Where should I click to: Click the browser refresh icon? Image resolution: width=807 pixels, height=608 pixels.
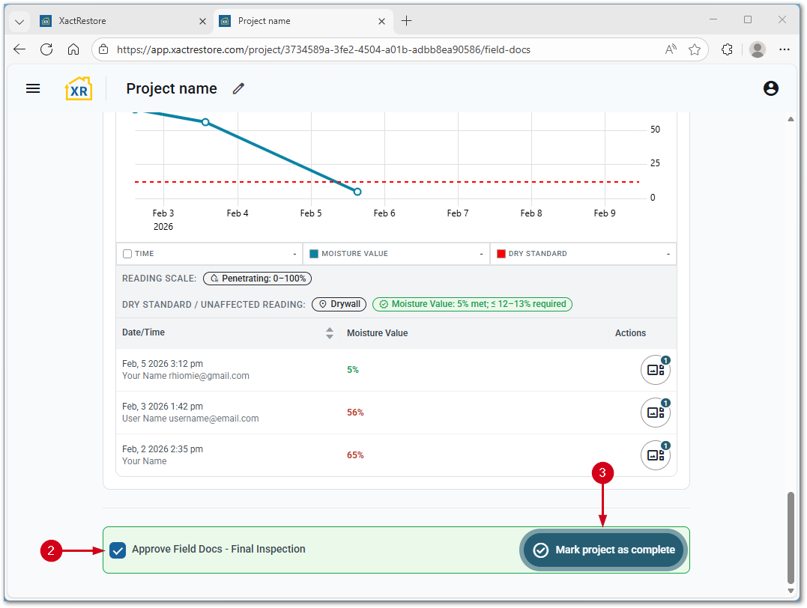pos(46,49)
